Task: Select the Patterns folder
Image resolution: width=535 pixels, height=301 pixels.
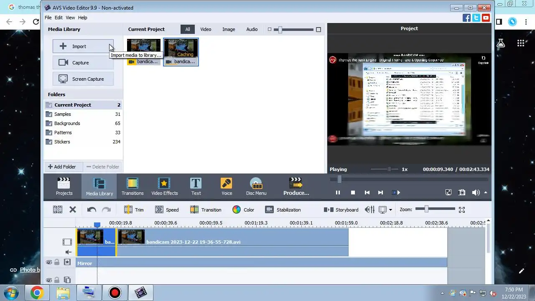Action: pos(83,133)
